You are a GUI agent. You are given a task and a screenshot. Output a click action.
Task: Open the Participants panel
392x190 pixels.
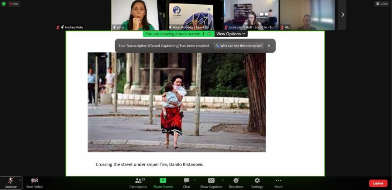(x=138, y=182)
